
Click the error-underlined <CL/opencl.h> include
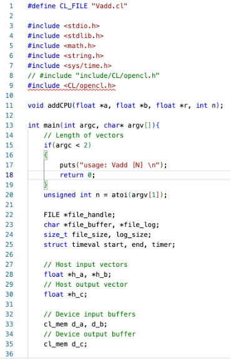pos(90,85)
